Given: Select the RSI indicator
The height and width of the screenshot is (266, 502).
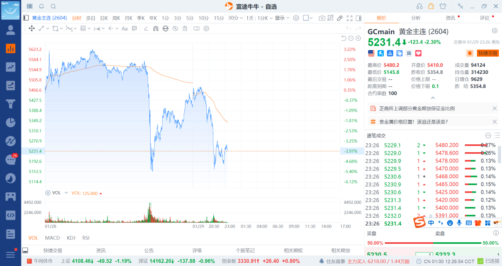Looking at the screenshot, I should pyautogui.click(x=86, y=238).
